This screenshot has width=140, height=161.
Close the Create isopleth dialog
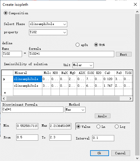(x=135, y=4)
